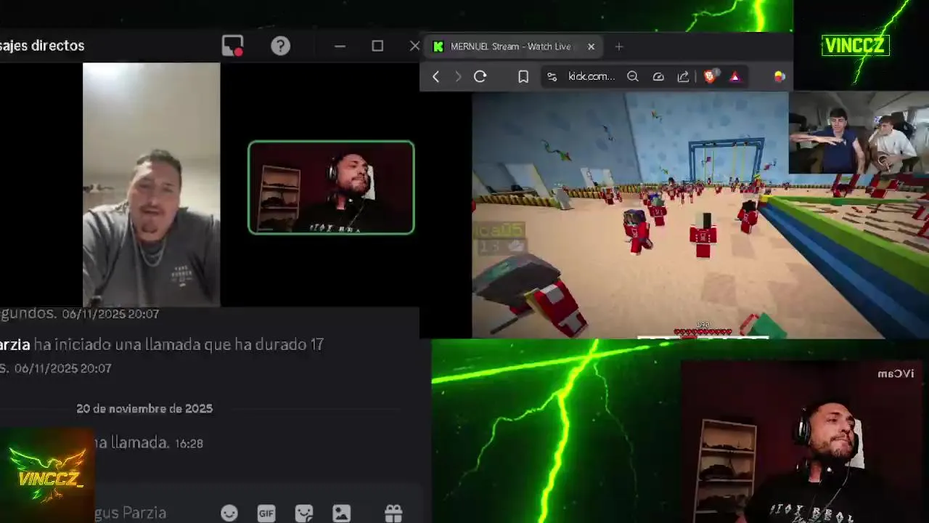
Task: Click the '20 de noviembre de 2025' date divider text
Action: 144,408
